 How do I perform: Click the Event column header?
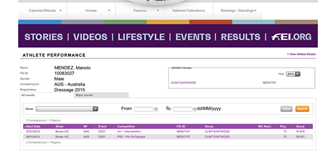[102, 126]
